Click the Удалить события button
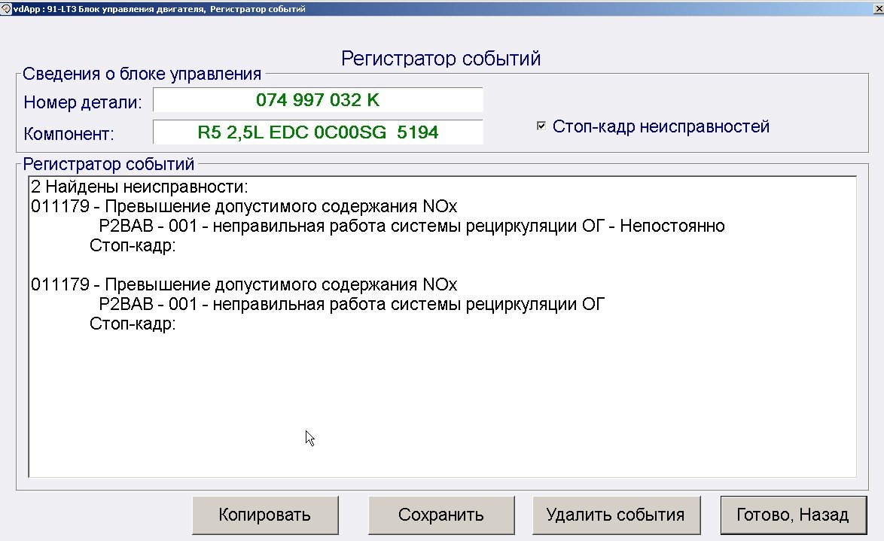 [x=616, y=515]
